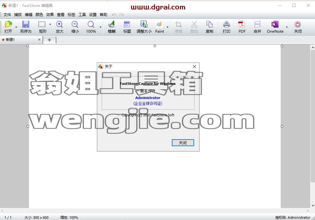Open the 编辑 menu
Image resolution: width=315 pixels, height=220 pixels.
(x=29, y=15)
